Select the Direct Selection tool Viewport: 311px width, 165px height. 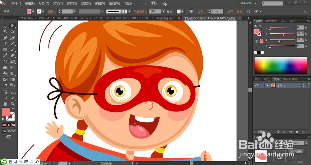point(12,26)
